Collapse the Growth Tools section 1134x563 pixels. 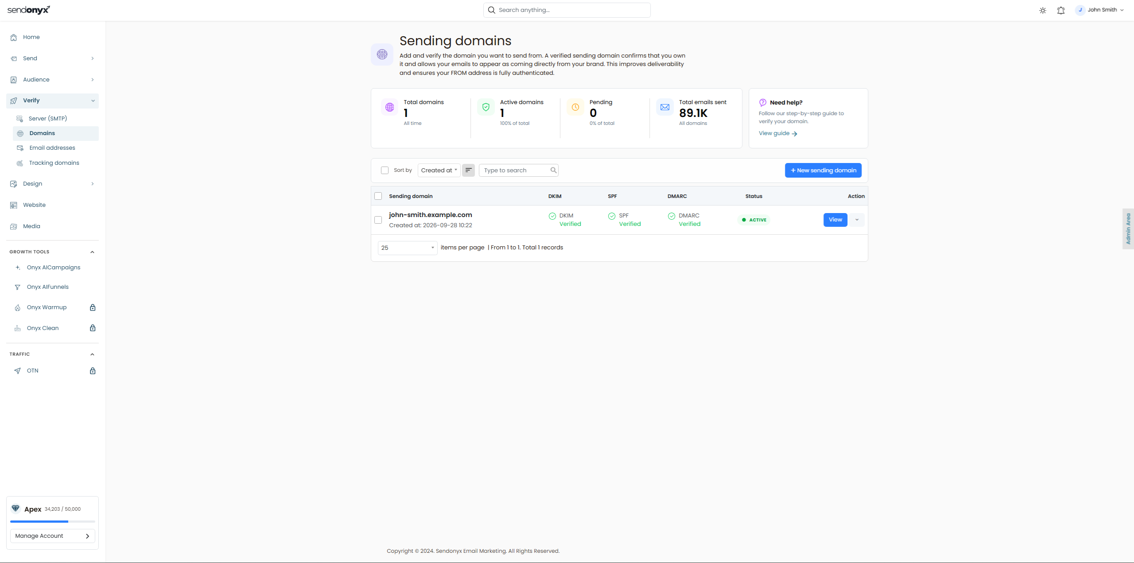coord(93,252)
